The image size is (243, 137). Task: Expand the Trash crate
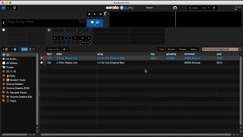(x=4, y=101)
